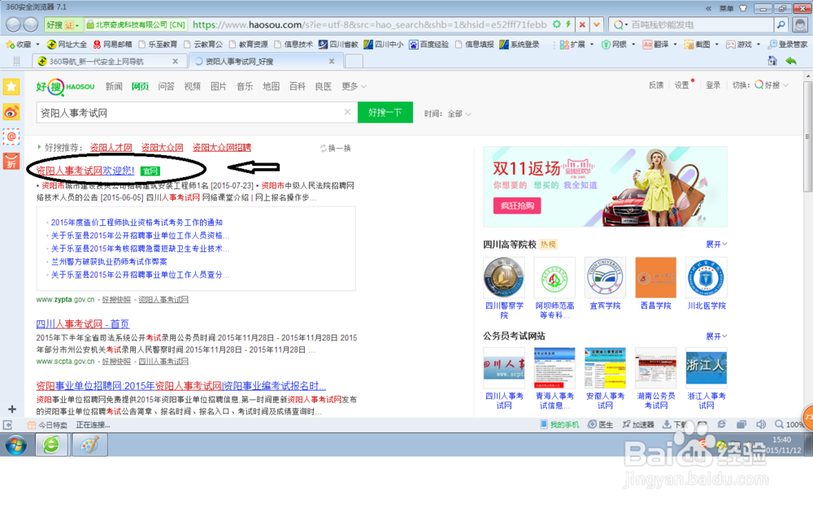The height and width of the screenshot is (507, 813).
Task: Open 四川警察学院 thumbnail
Action: pyautogui.click(x=504, y=278)
